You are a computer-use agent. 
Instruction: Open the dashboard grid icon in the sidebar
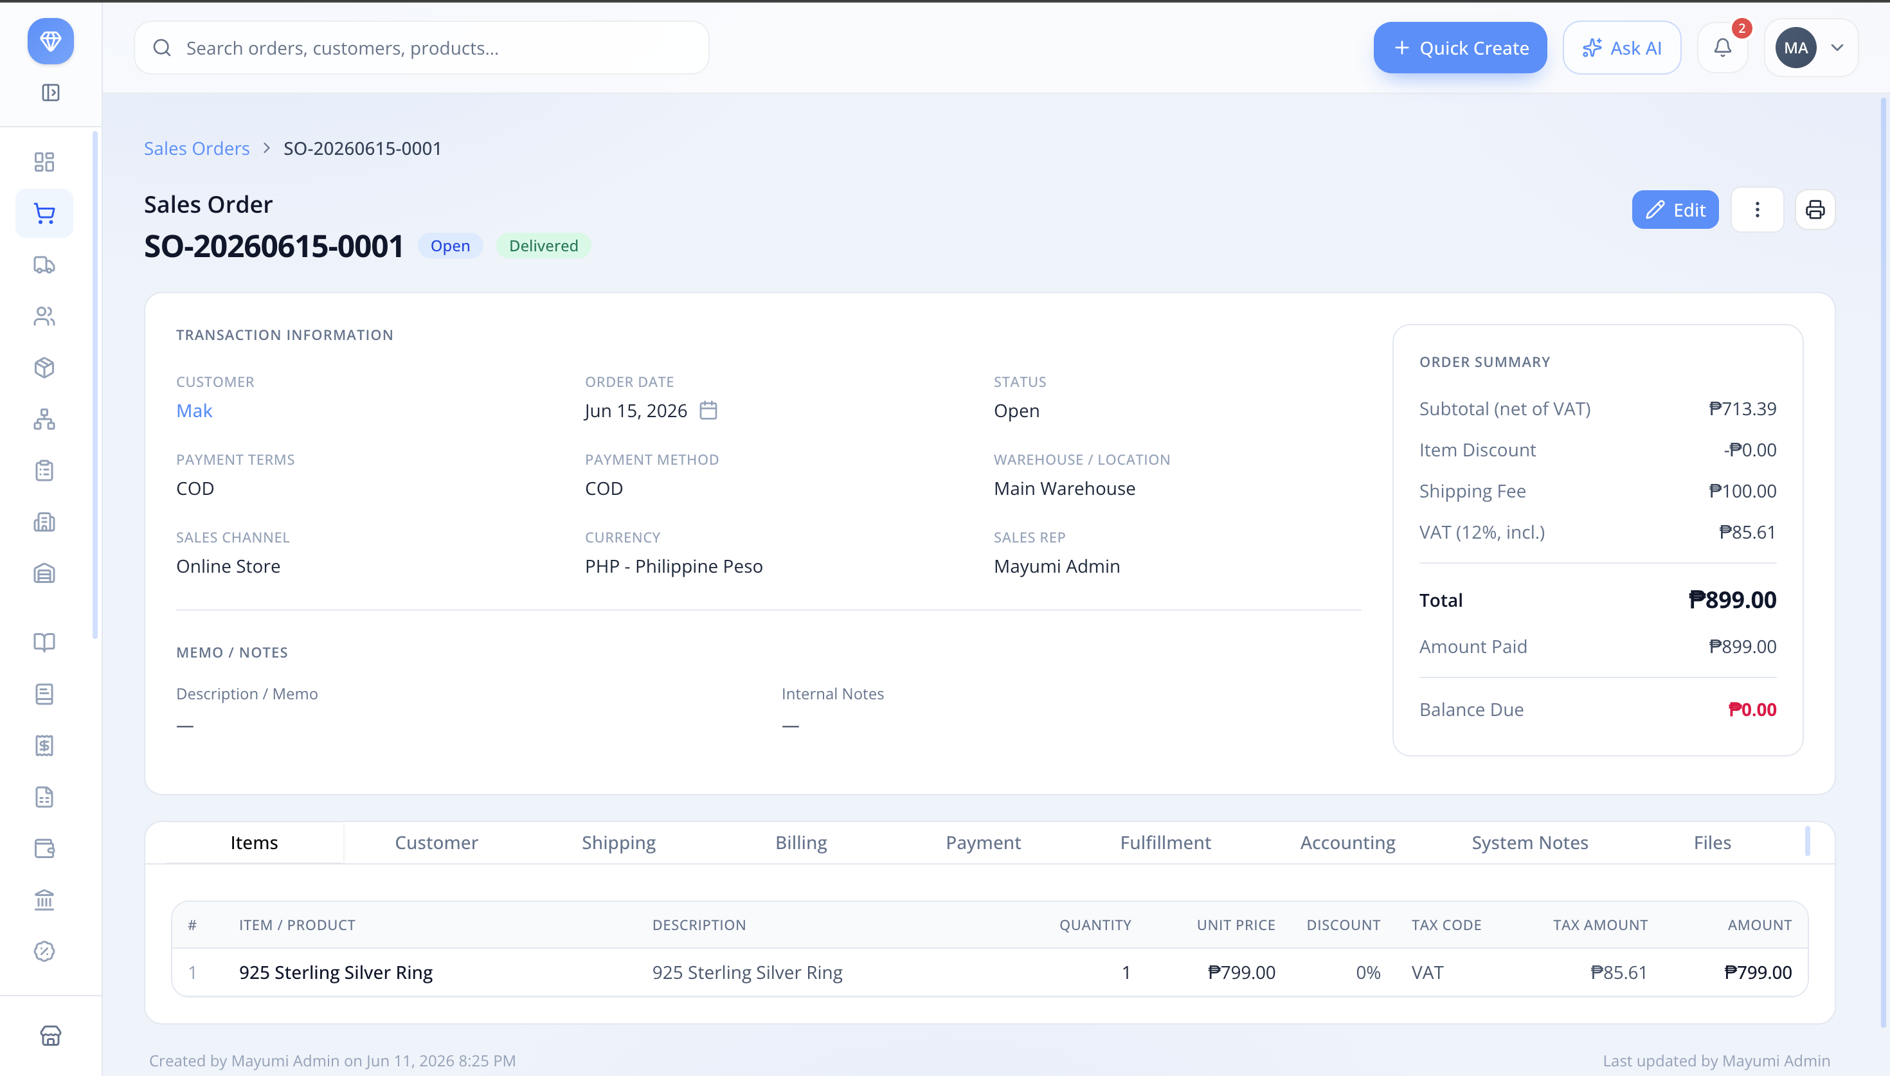pyautogui.click(x=44, y=162)
